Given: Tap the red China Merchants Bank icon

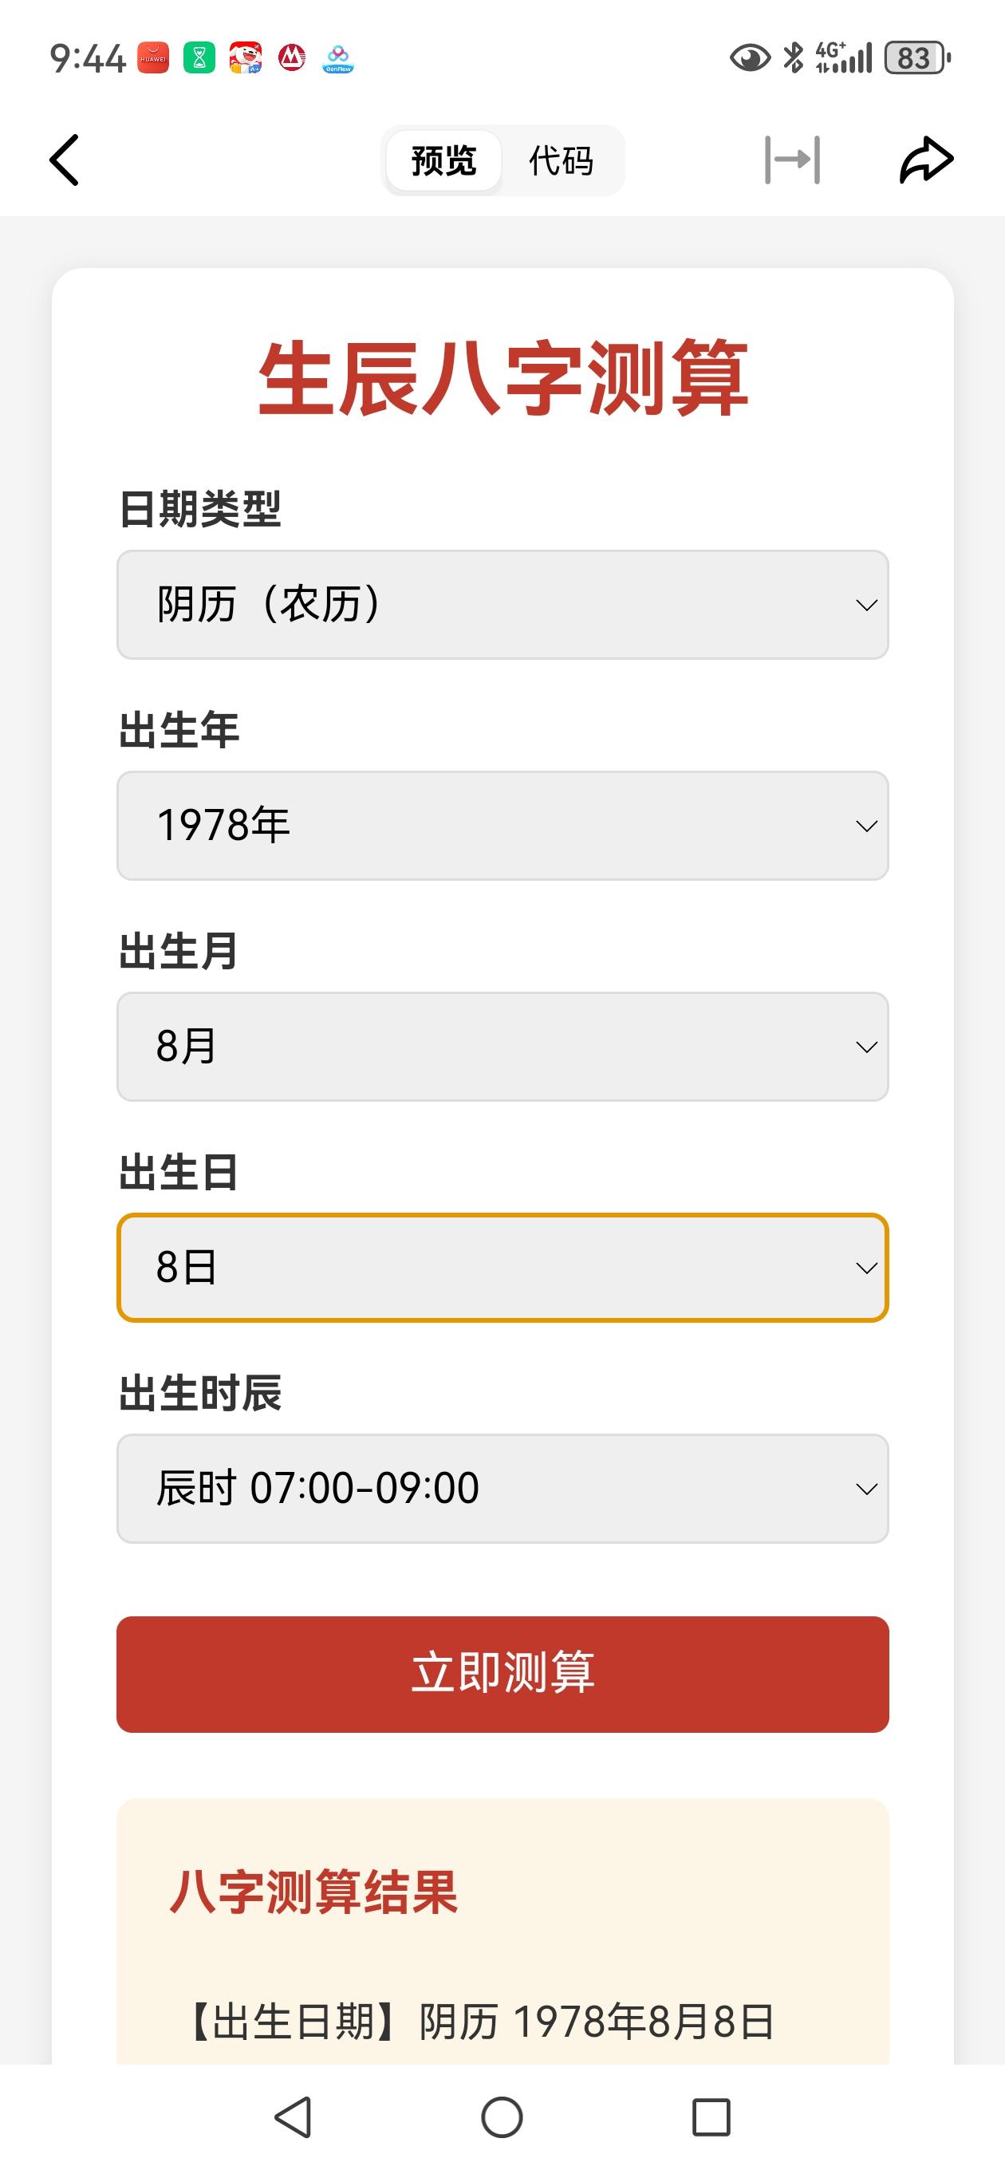Looking at the screenshot, I should (292, 58).
